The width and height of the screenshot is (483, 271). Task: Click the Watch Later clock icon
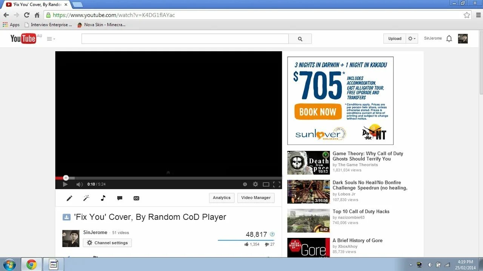pos(245,184)
